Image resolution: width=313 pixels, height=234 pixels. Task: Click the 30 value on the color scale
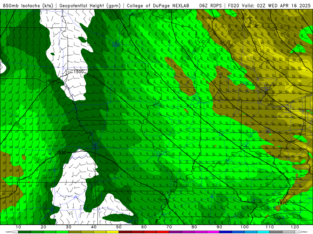[68, 227]
